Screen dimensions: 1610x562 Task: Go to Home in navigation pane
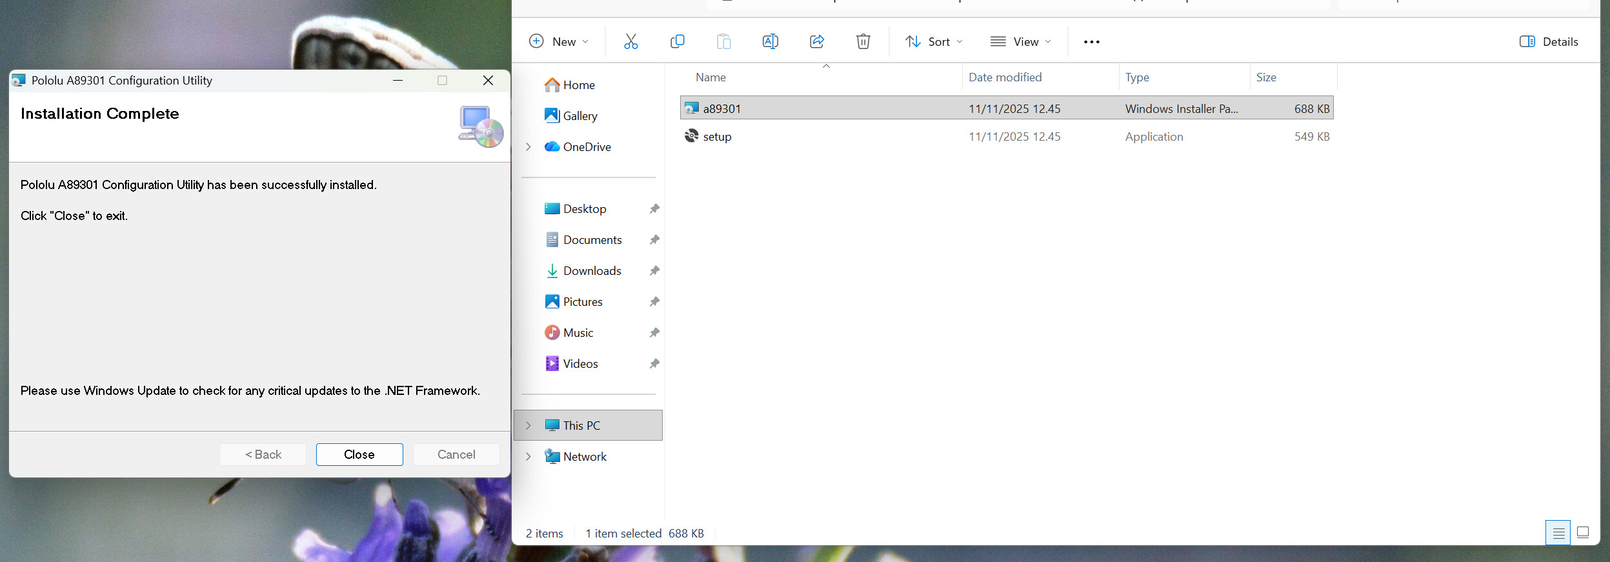point(578,85)
